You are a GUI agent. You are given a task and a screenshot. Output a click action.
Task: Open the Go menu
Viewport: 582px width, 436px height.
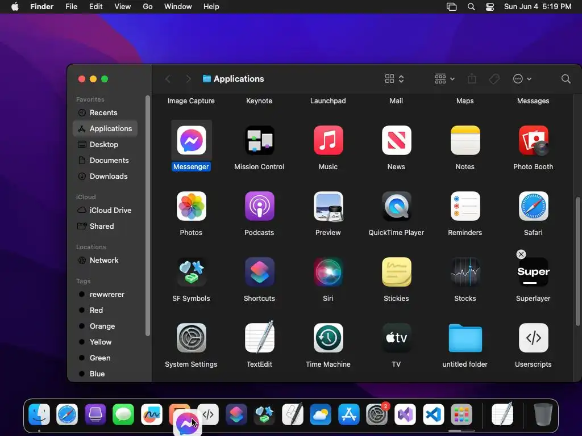tap(148, 7)
